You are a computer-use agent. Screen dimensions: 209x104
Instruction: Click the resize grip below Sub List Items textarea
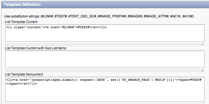click(x=202, y=71)
